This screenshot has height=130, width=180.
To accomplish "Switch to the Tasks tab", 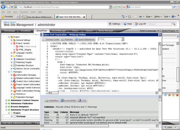I will coord(75,31).
